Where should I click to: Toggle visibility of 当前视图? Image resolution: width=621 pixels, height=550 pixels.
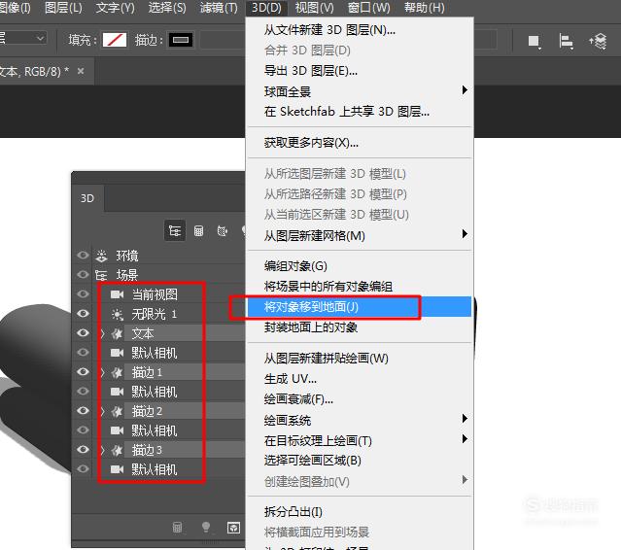(x=83, y=294)
